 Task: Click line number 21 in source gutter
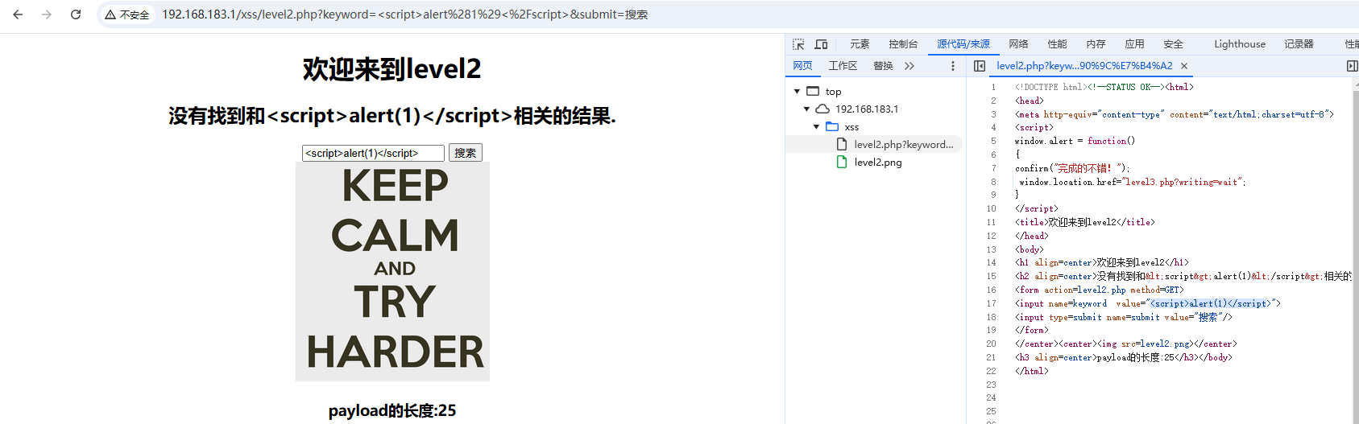(x=992, y=357)
